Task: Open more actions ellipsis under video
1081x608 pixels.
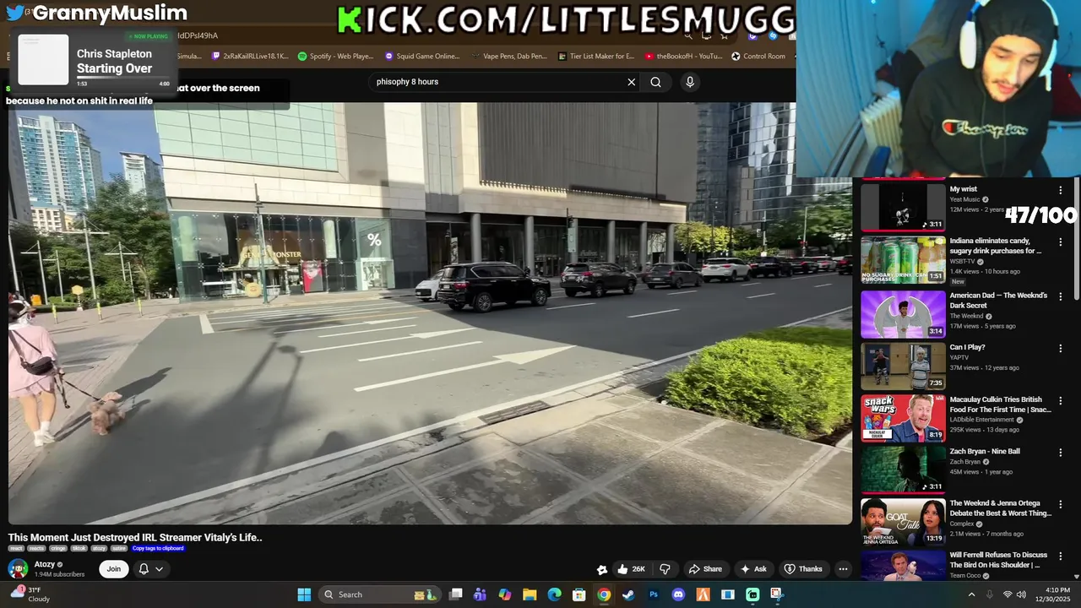Action: (843, 569)
